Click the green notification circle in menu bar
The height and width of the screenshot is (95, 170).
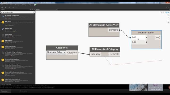[36, 5]
